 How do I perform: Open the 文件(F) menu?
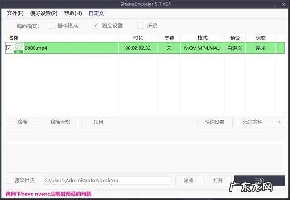coord(15,13)
